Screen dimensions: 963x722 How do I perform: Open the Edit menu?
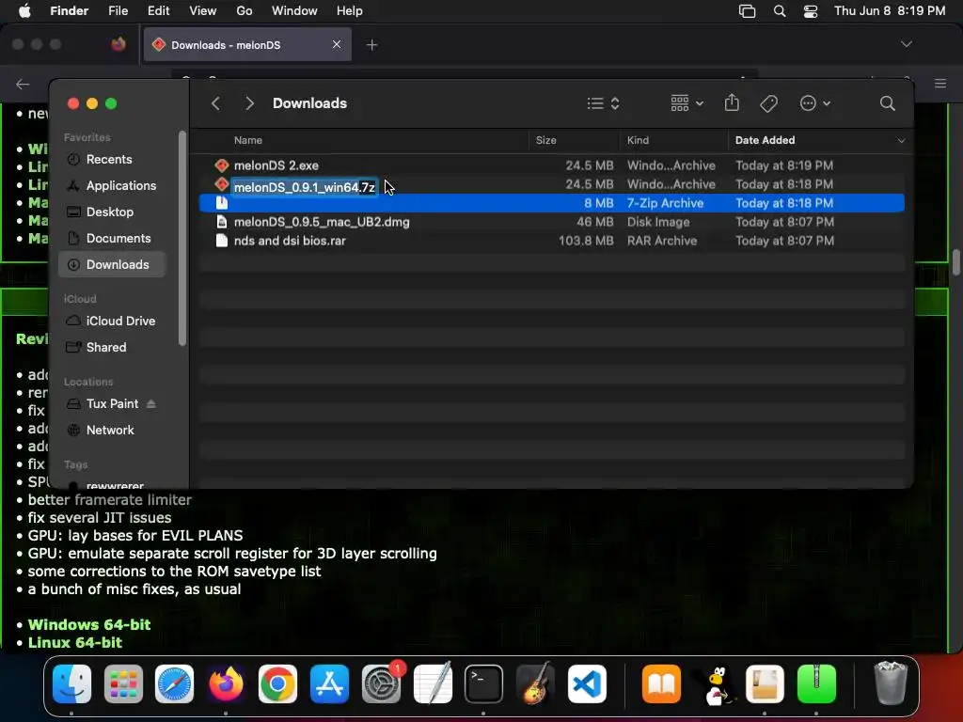pos(158,11)
